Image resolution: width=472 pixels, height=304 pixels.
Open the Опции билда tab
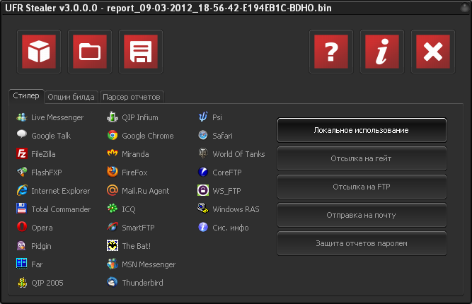(x=71, y=97)
